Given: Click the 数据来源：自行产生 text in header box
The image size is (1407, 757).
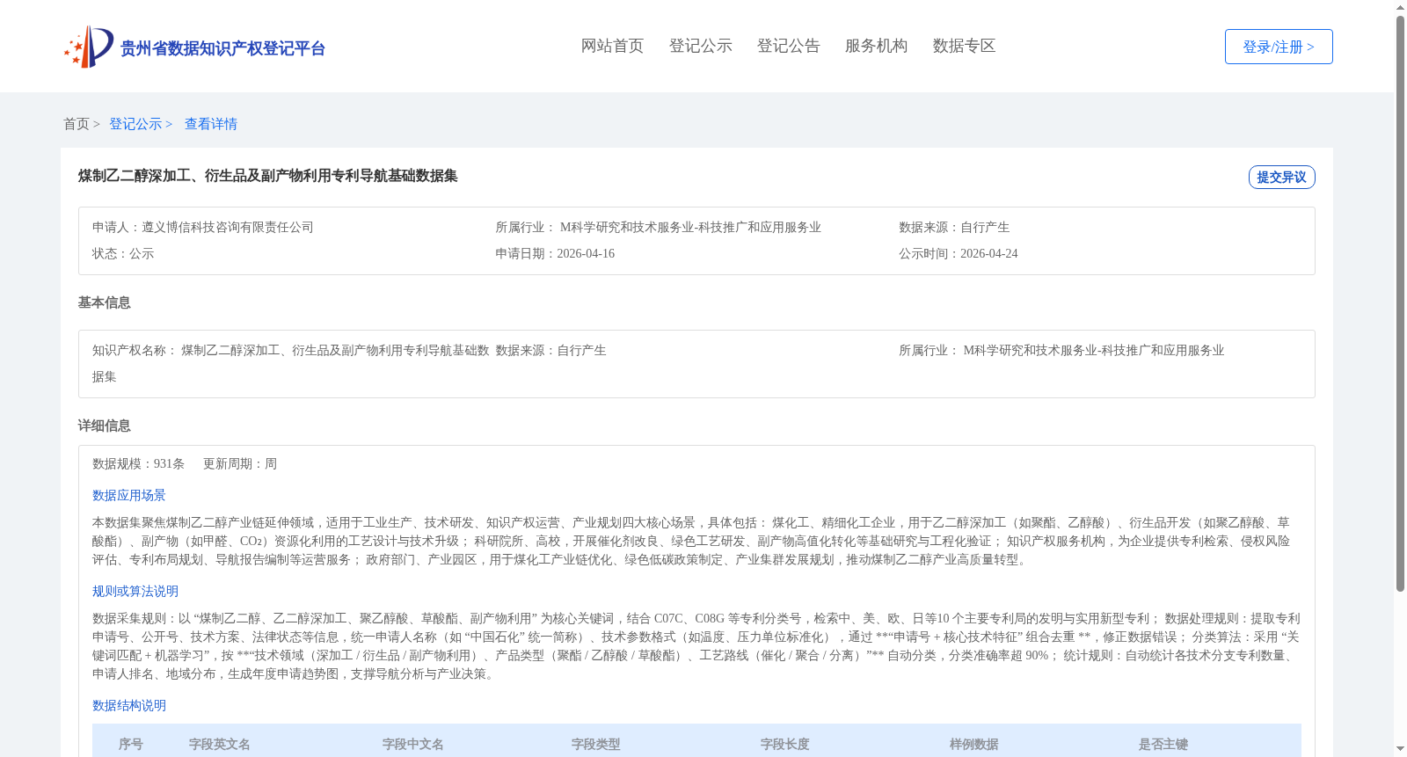Looking at the screenshot, I should tap(954, 227).
